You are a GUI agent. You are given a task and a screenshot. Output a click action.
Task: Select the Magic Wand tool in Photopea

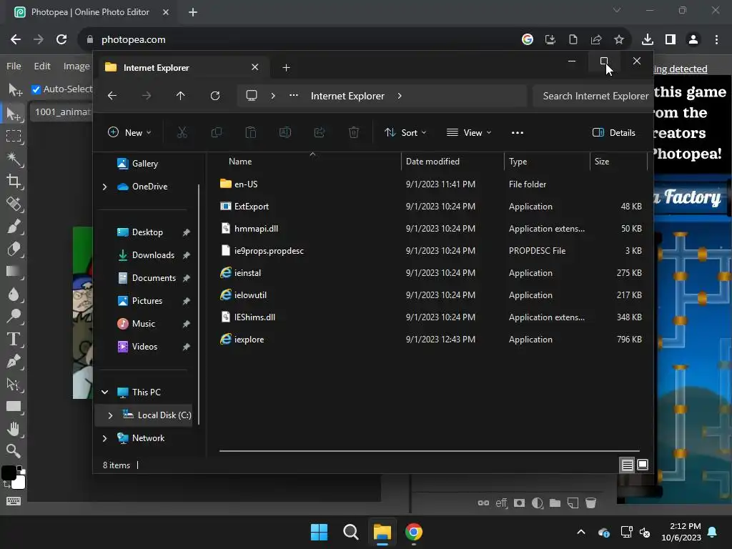tap(14, 159)
